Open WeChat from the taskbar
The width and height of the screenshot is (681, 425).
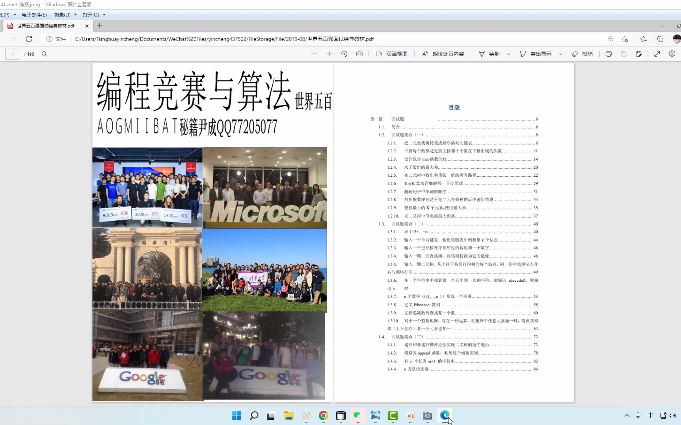(x=358, y=416)
